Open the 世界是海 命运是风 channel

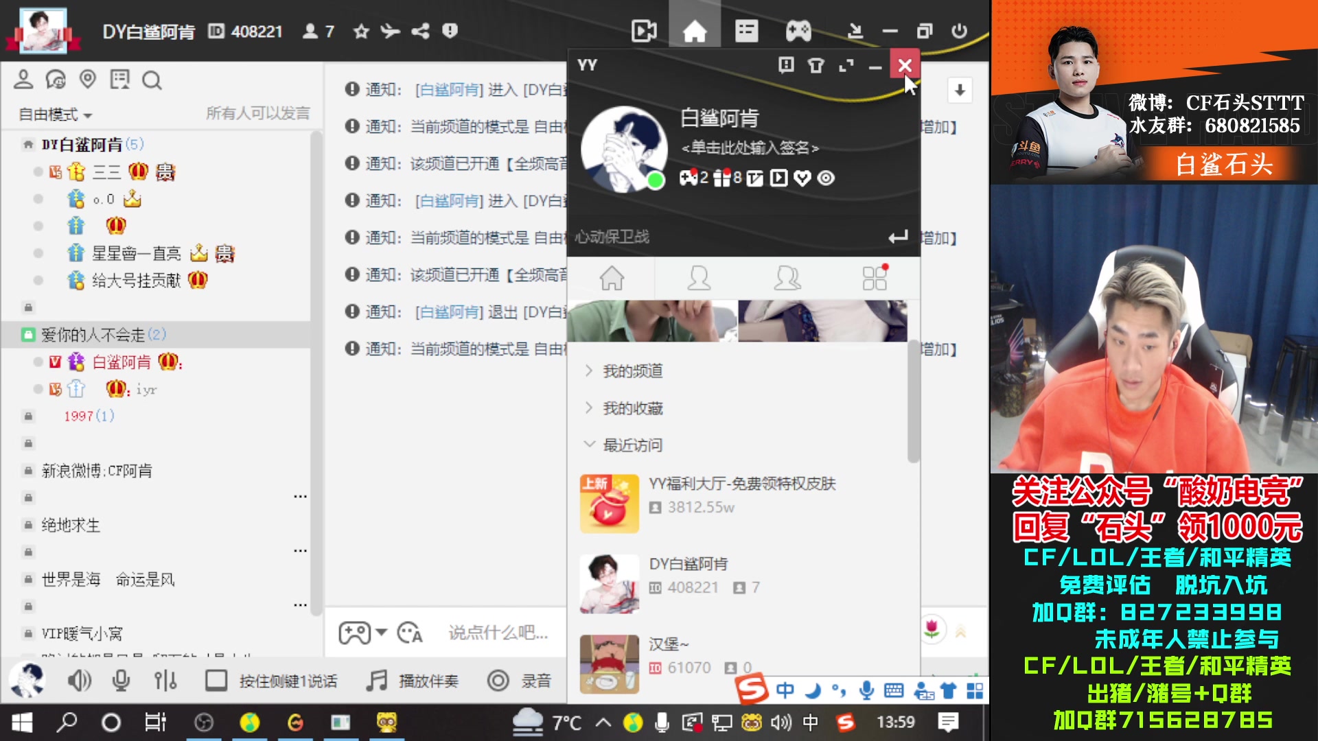[108, 580]
